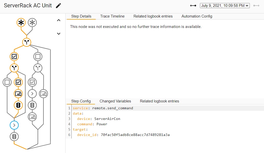This screenshot has height=153, width=264.
Task: Select the gray empty box node on the leftmost branch
Action: coord(7,82)
